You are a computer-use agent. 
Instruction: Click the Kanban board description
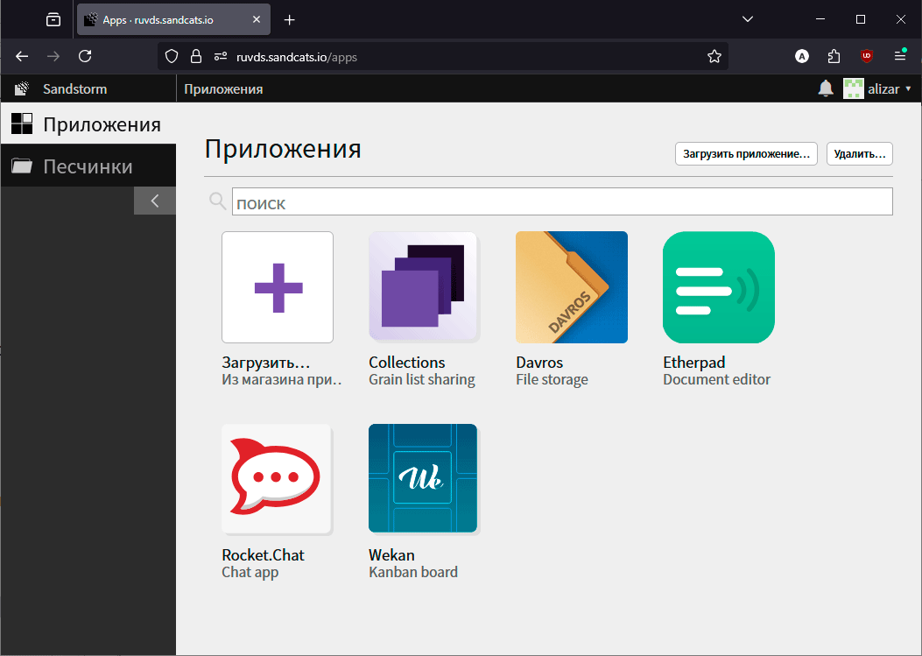[x=412, y=572]
